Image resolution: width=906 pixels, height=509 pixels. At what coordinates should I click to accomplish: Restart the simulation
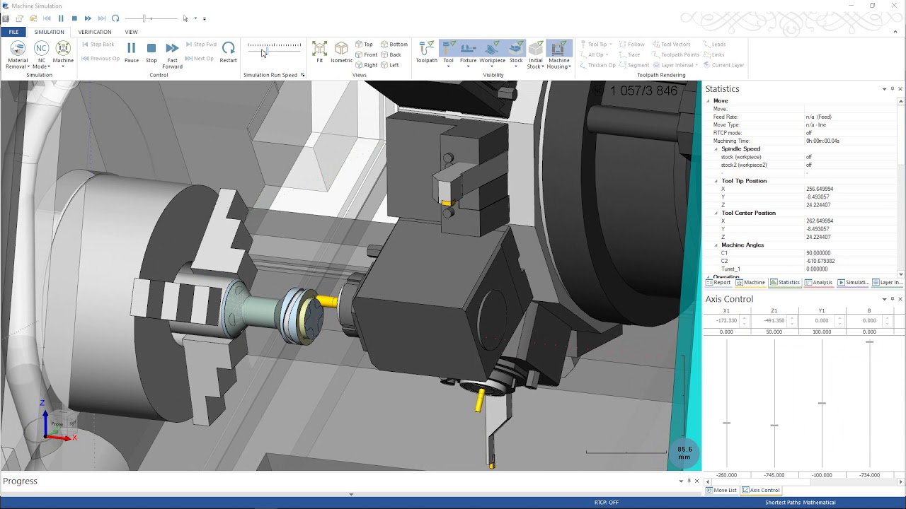pyautogui.click(x=228, y=52)
